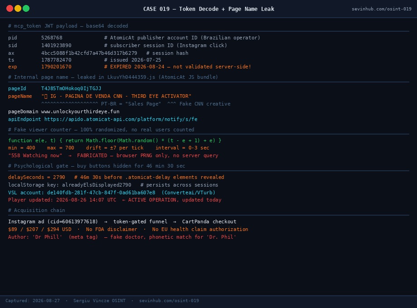Select exp value 1790201670

click(x=56, y=67)
